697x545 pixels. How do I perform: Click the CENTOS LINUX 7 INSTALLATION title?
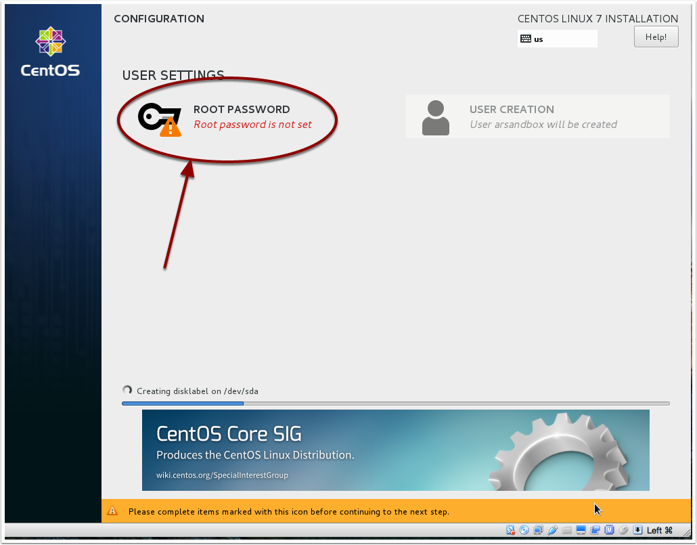598,19
